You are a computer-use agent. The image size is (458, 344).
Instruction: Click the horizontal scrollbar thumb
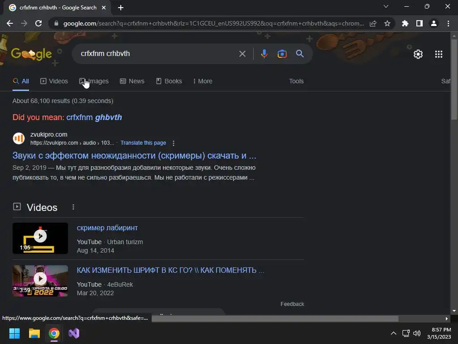[275, 318]
